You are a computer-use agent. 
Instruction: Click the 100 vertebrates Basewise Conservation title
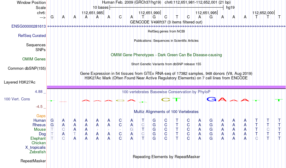pyautogui.click(x=166, y=92)
